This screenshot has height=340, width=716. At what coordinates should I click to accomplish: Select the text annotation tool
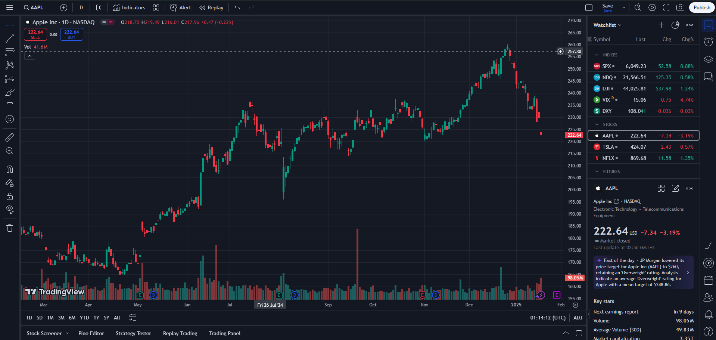click(10, 106)
